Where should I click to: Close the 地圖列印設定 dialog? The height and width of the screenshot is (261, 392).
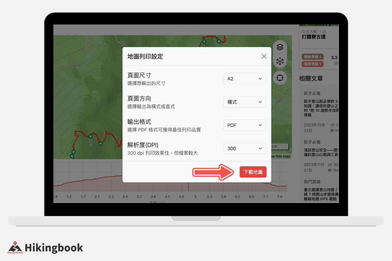[x=264, y=56]
